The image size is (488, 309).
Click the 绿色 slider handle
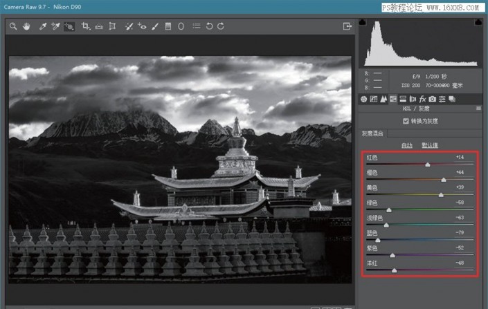pyautogui.click(x=389, y=210)
